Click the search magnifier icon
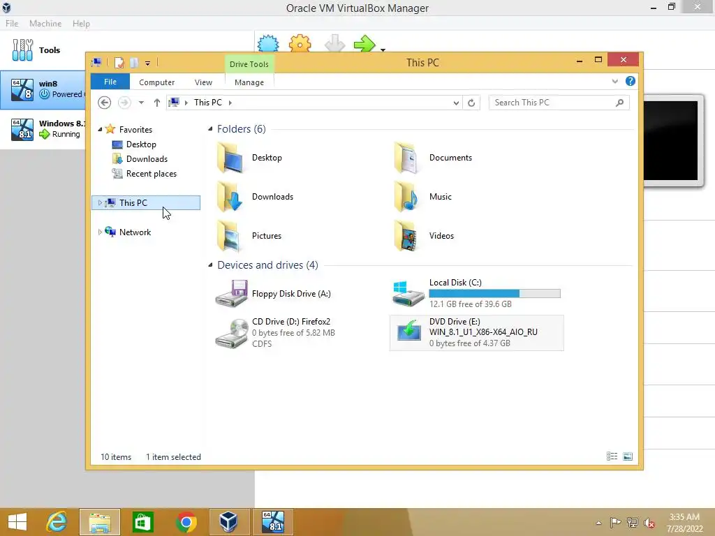The height and width of the screenshot is (536, 715). coord(619,103)
